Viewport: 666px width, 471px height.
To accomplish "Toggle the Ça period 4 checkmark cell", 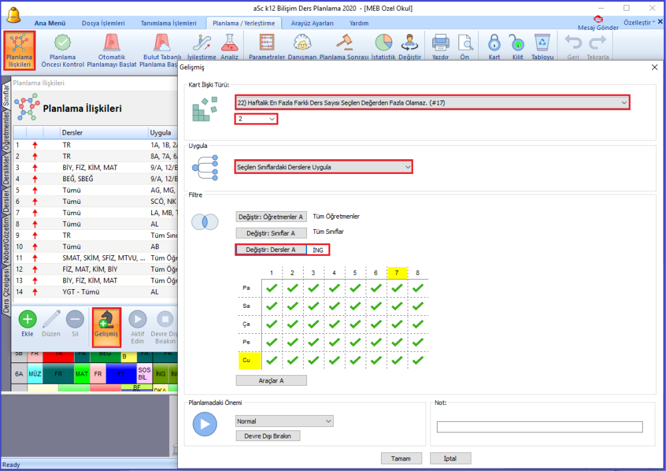I will (334, 324).
